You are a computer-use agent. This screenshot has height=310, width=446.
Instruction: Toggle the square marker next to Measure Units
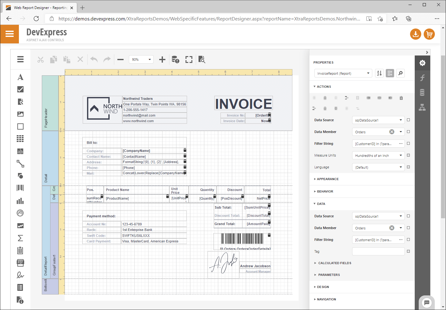[x=408, y=155]
